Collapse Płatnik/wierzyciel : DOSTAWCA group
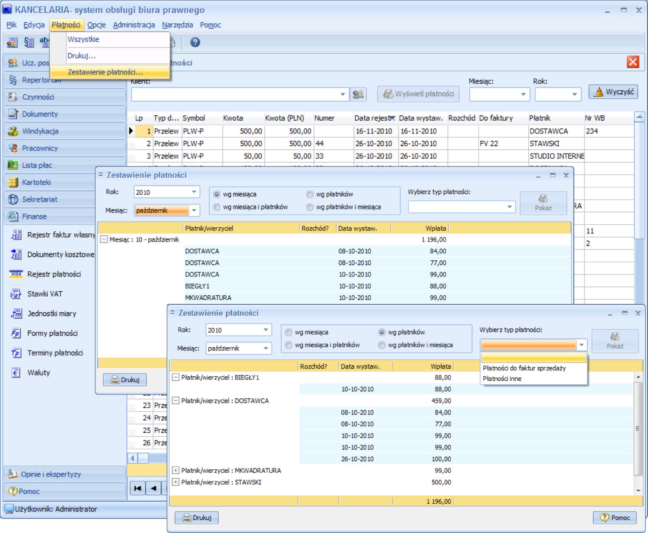 [x=176, y=401]
